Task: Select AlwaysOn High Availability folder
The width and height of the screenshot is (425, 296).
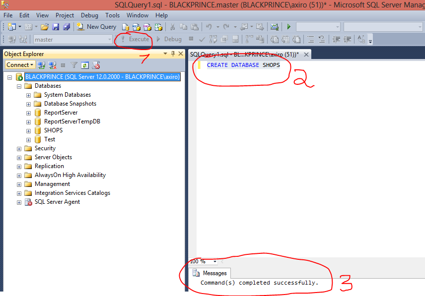Action: tap(70, 175)
